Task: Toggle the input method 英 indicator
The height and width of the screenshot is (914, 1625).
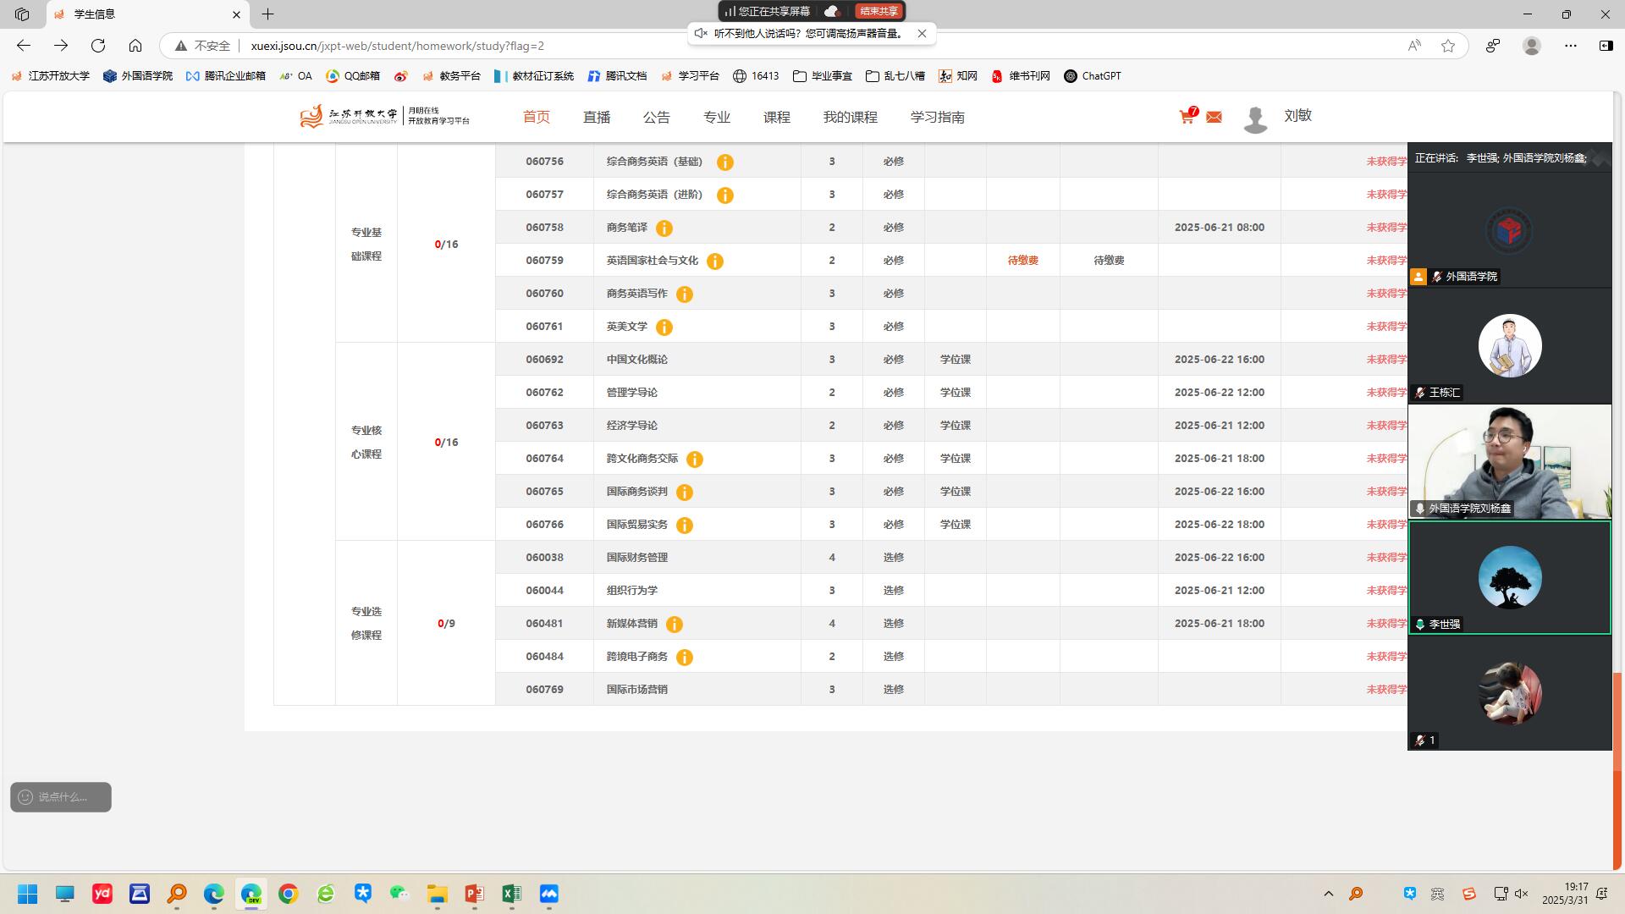Action: point(1437,894)
